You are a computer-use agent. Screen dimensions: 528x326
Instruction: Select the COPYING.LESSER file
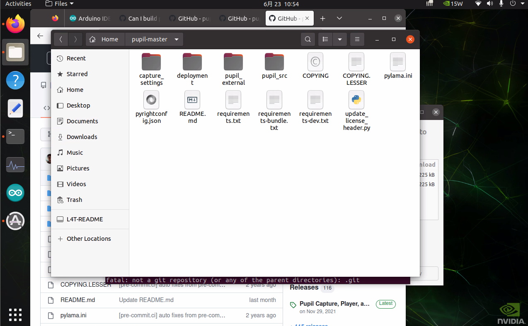click(x=356, y=70)
